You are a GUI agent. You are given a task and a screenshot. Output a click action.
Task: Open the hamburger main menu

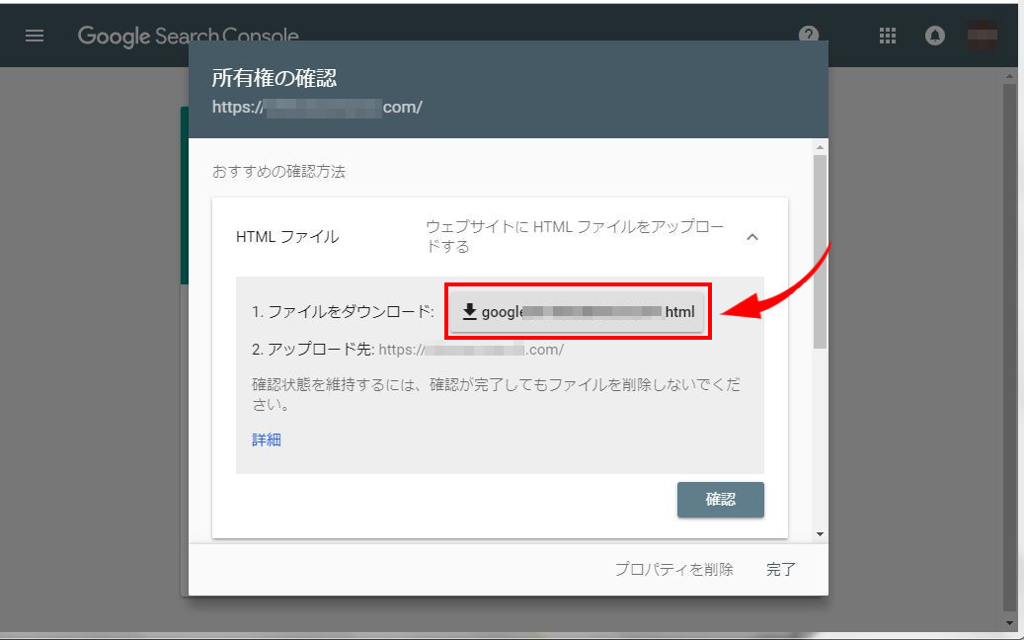pos(35,36)
